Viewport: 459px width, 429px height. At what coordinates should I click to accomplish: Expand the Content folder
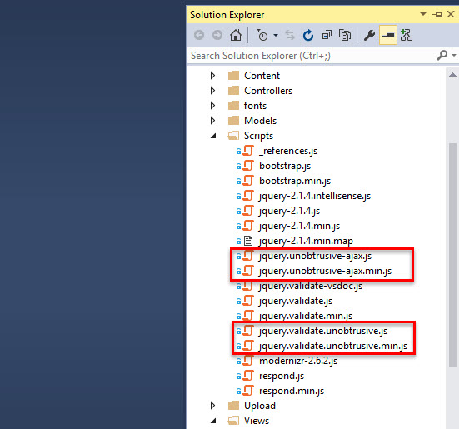click(212, 76)
